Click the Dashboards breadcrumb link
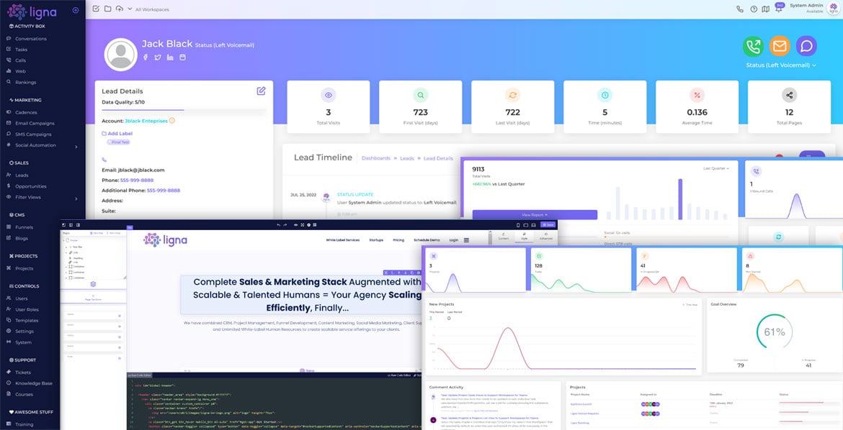This screenshot has width=843, height=430. tap(376, 158)
